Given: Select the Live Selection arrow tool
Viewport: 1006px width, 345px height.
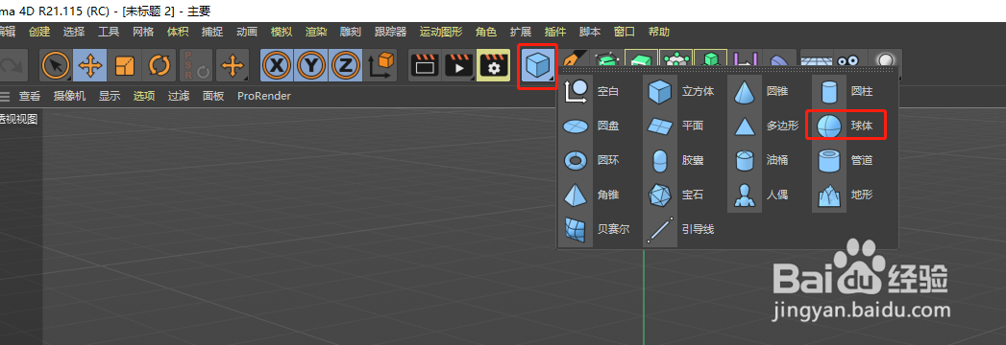Looking at the screenshot, I should [x=56, y=65].
